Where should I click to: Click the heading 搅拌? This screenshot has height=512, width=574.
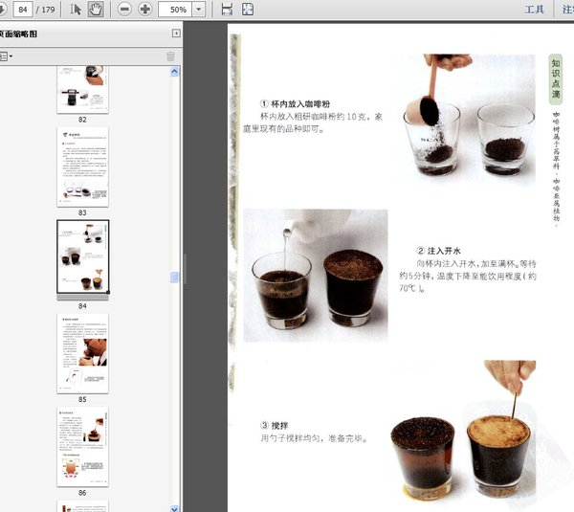[279, 426]
